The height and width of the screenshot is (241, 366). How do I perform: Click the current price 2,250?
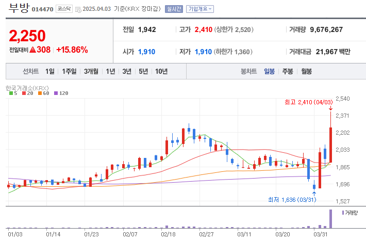(x=27, y=36)
